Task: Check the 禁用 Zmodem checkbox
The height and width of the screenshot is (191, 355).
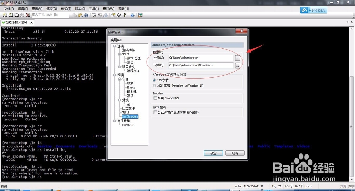Action: [155, 98]
